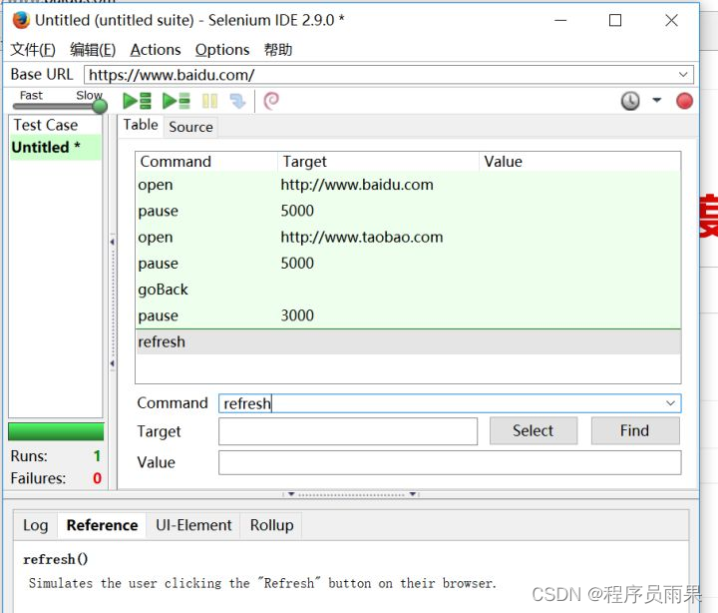Click Play entire test suite icon
718x613 pixels.
(137, 101)
